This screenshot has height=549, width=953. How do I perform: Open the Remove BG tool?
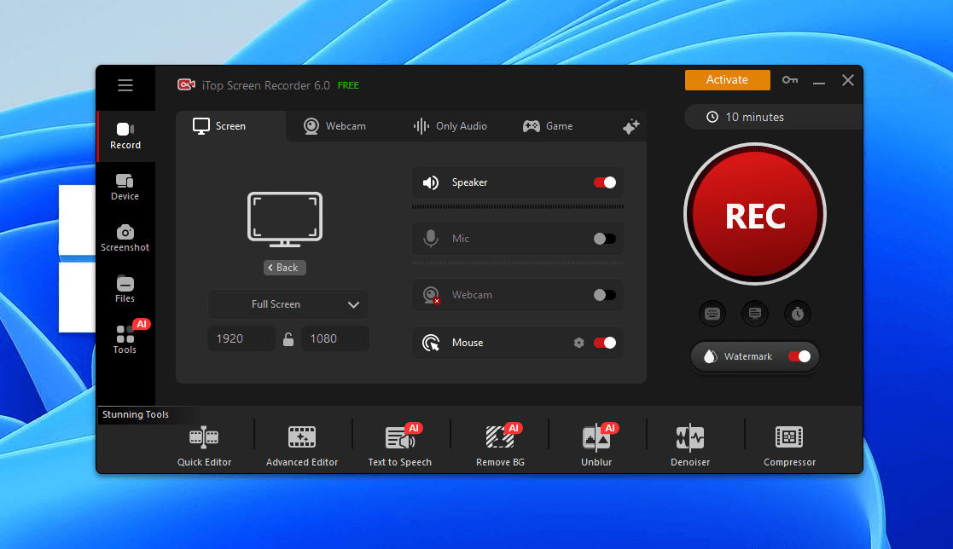click(x=500, y=447)
